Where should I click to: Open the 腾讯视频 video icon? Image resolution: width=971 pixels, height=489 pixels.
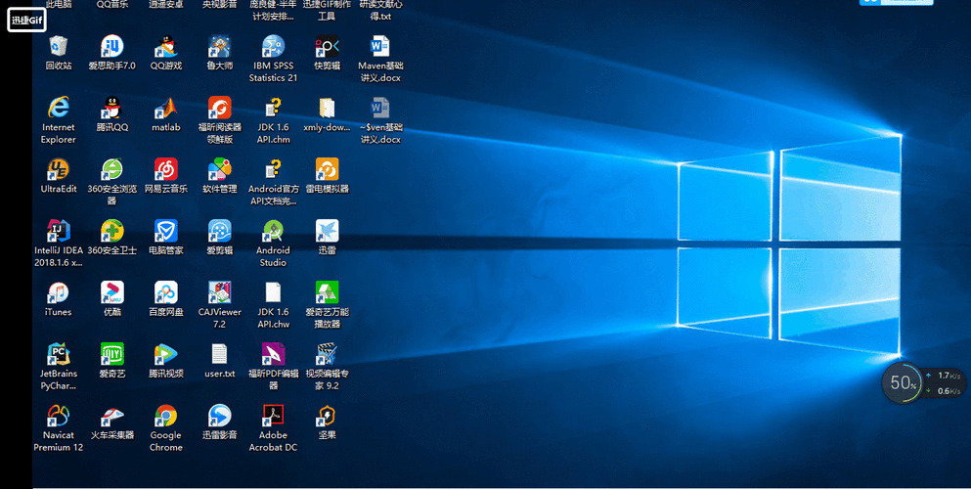pyautogui.click(x=166, y=354)
